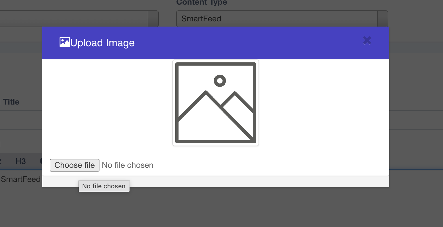Click the picture icon beside Upload Image
443x227 pixels.
(x=64, y=42)
